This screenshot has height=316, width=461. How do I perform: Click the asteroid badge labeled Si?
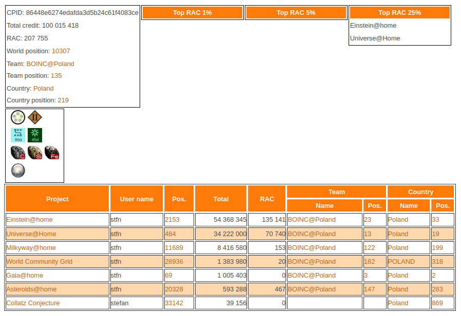click(35, 153)
